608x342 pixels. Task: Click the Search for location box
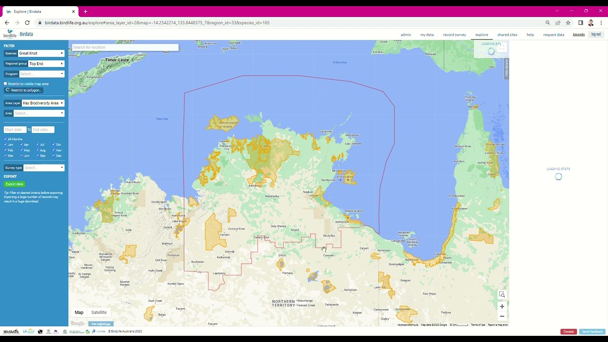click(125, 47)
